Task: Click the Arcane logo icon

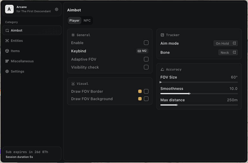Action: [x=9, y=9]
